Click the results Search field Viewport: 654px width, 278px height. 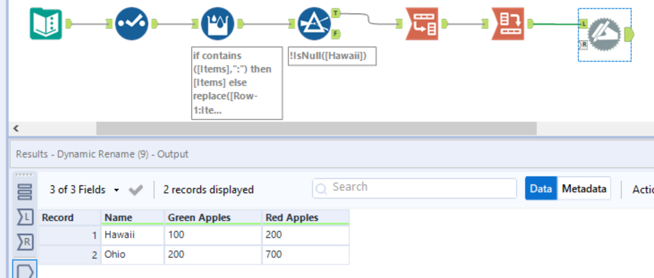414,187
